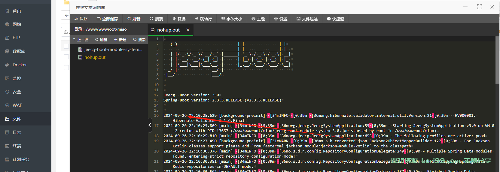This screenshot has height=172, width=500.
Task: Click the folder icon beside 文件
Action: (7, 119)
